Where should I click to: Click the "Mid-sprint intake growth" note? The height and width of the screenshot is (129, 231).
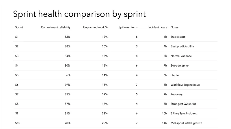[186, 123]
